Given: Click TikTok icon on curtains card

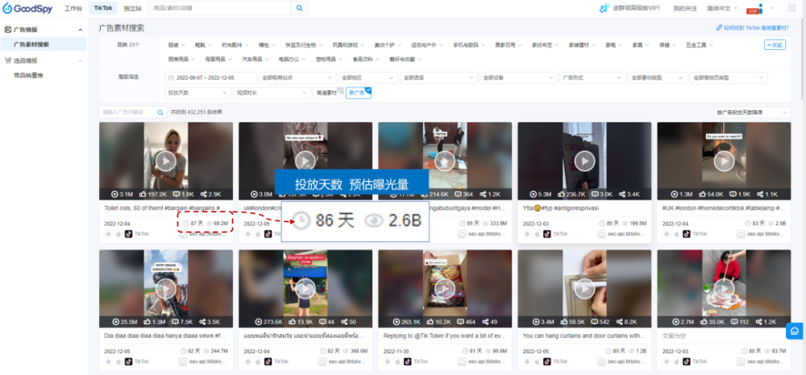Looking at the screenshot, I should (x=547, y=361).
